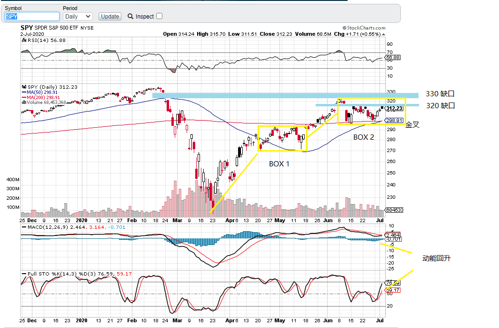Click the Close 312.23 value in header
The image size is (499, 328).
coord(276,34)
